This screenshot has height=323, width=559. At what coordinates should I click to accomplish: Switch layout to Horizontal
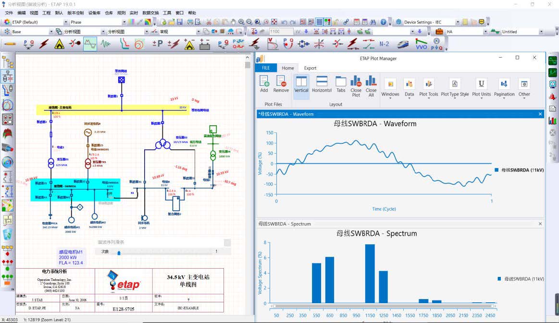(322, 84)
